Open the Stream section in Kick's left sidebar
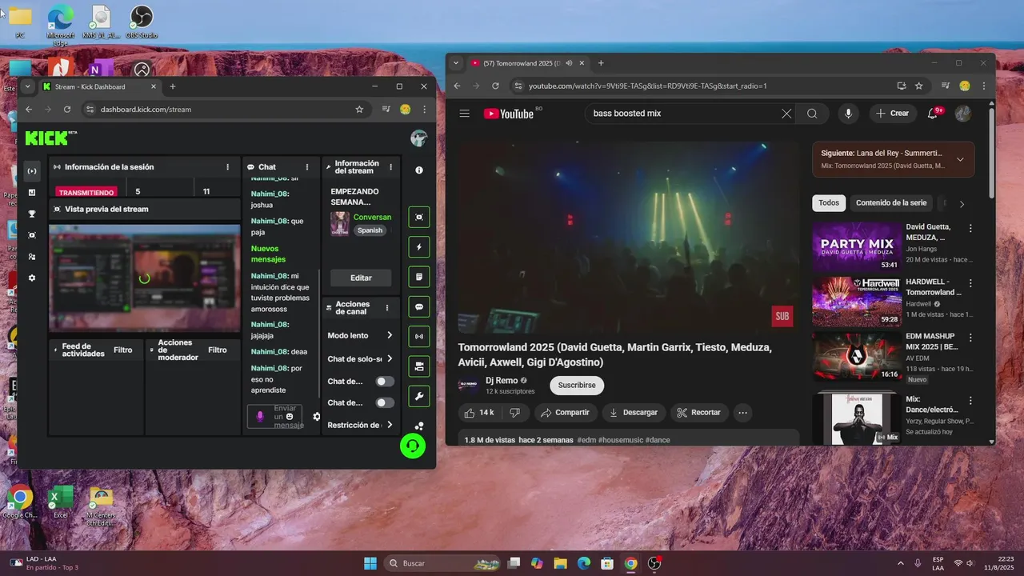 tap(32, 171)
